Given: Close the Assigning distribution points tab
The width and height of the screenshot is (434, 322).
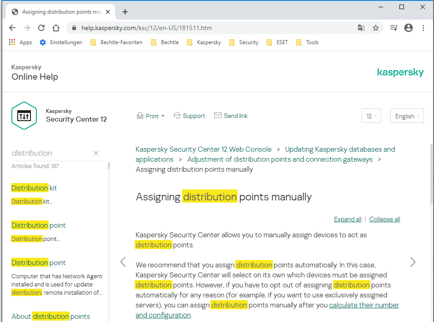Looking at the screenshot, I should (x=108, y=12).
